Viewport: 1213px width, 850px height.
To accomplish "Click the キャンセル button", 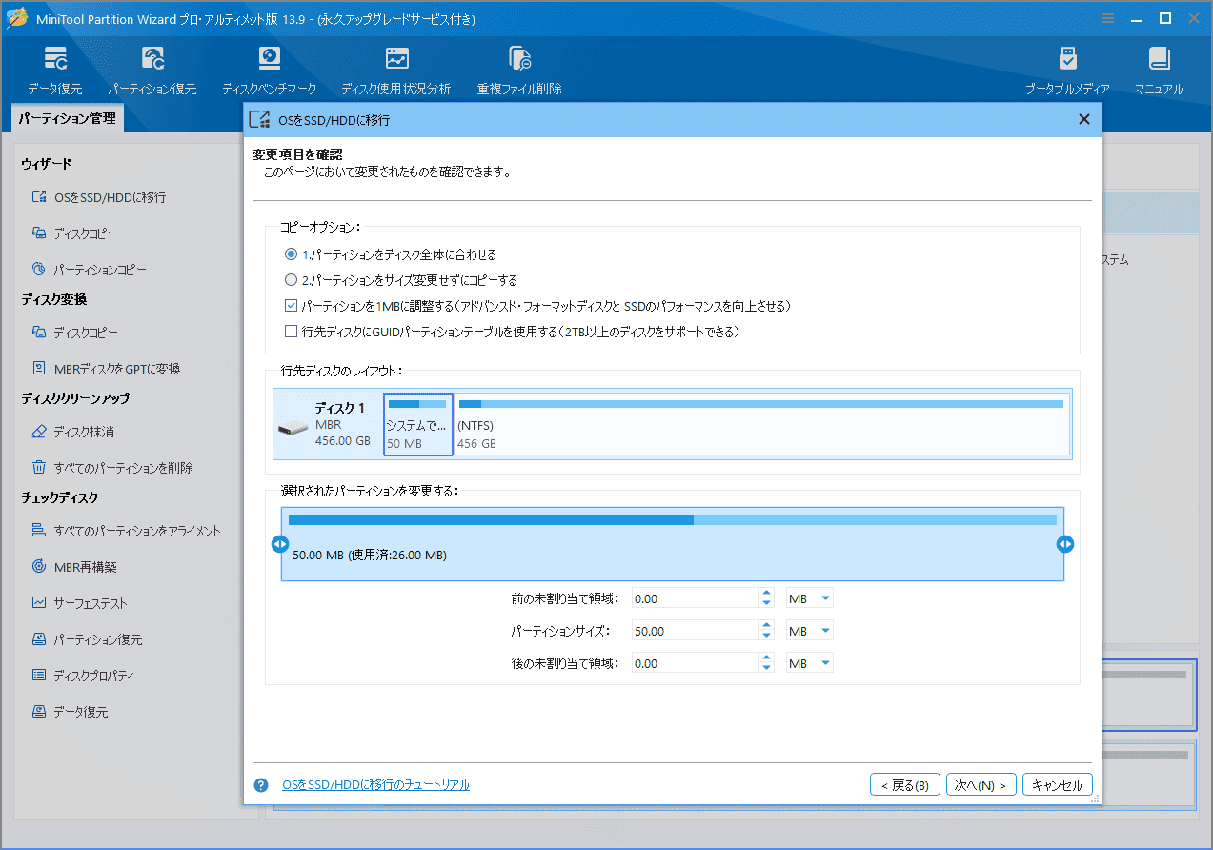I will pos(1058,785).
